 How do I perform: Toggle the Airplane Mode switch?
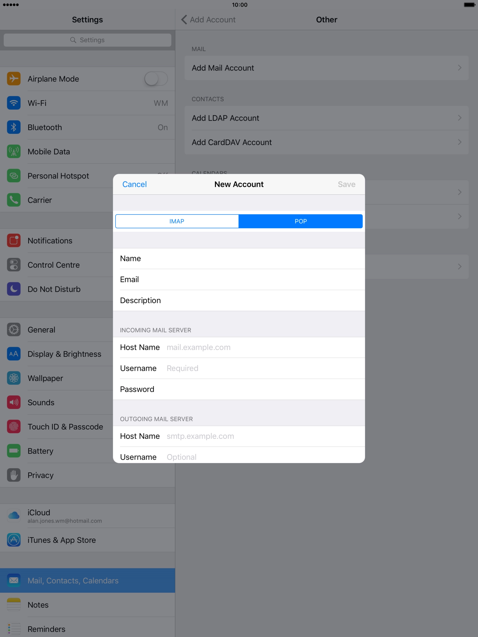(x=156, y=79)
